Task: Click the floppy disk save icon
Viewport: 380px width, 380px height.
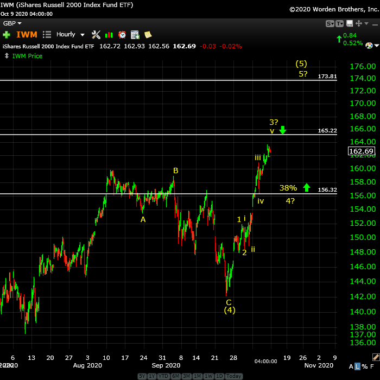Action: pos(350,23)
